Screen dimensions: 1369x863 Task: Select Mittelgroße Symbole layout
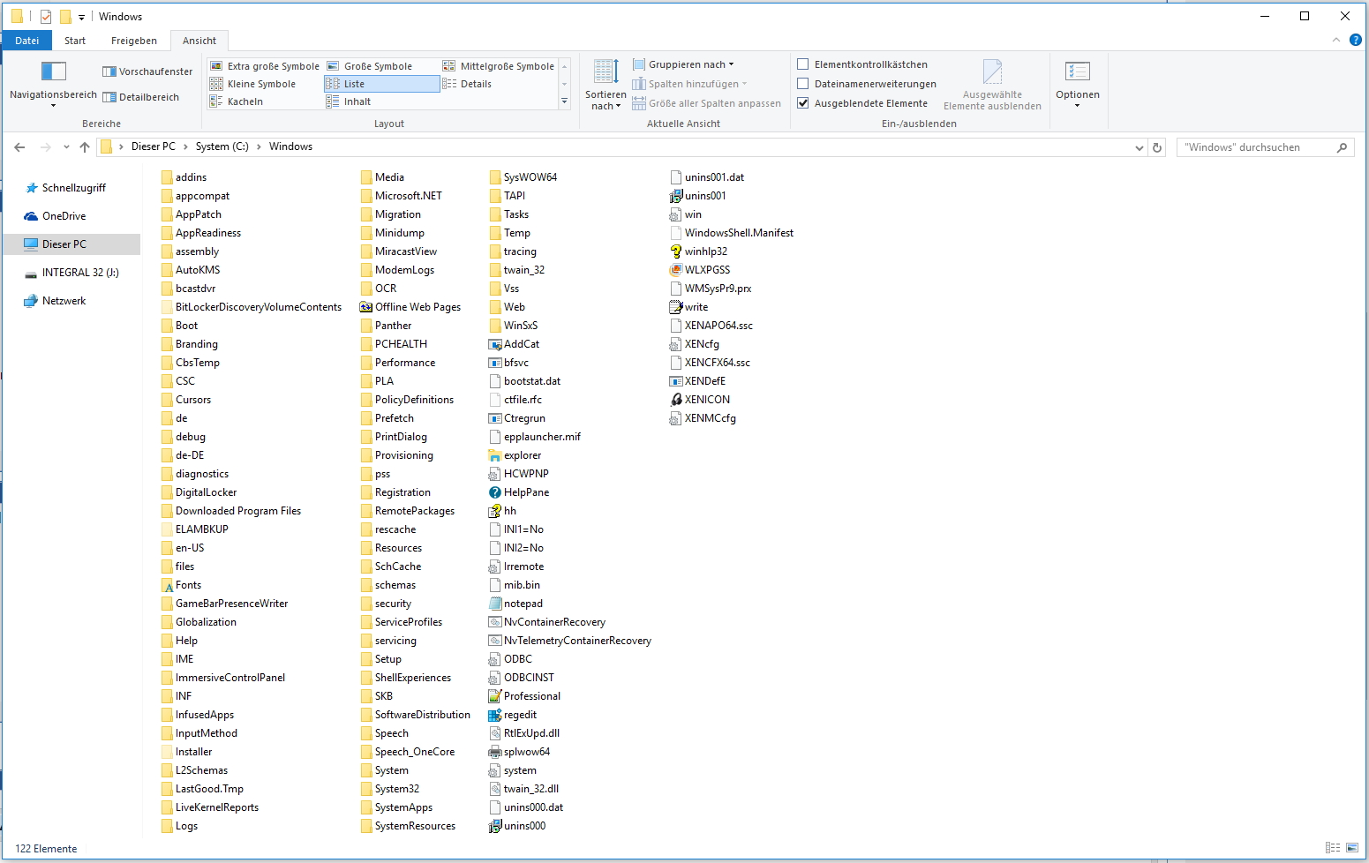(499, 66)
